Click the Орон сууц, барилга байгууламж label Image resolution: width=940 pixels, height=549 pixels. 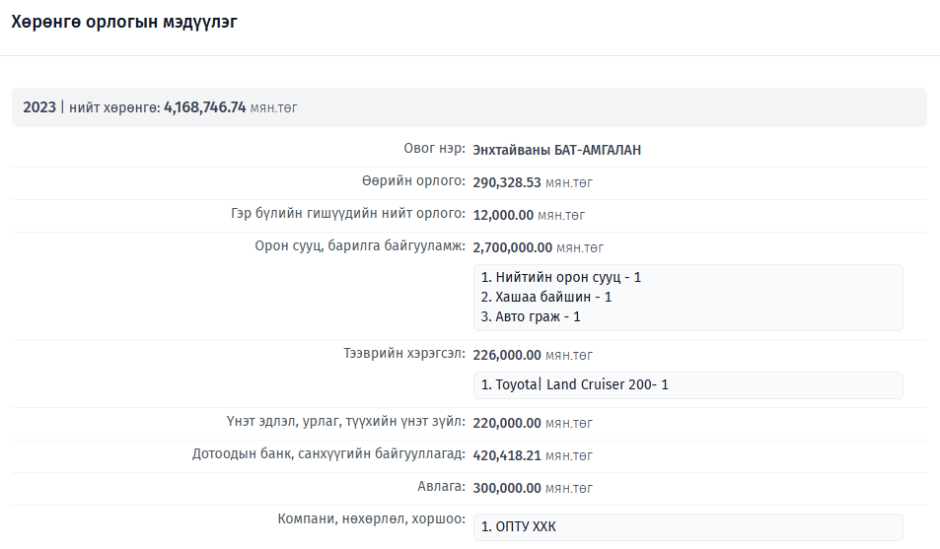click(360, 246)
